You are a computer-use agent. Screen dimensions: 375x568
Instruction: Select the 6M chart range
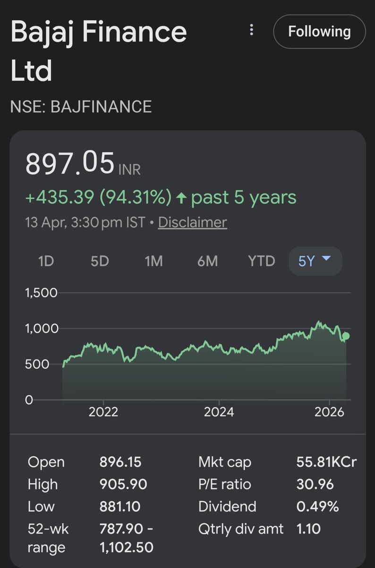(207, 261)
